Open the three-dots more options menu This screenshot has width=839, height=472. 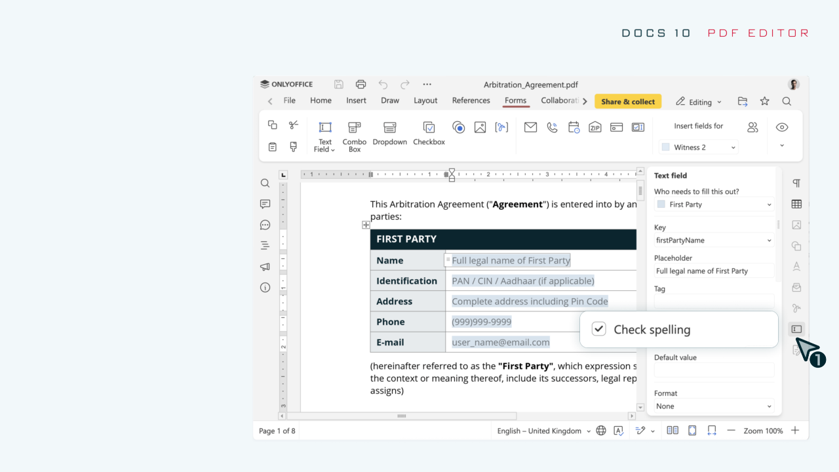pyautogui.click(x=427, y=84)
